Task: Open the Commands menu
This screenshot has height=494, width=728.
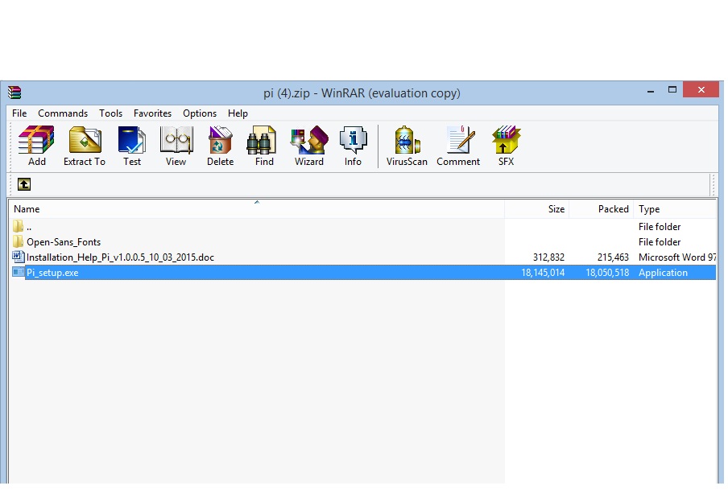Action: tap(63, 113)
